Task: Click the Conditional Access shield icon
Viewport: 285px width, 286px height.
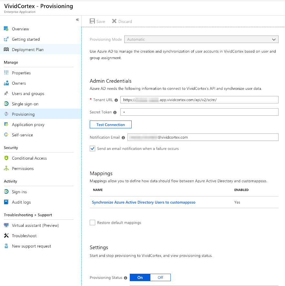Action: (6, 158)
